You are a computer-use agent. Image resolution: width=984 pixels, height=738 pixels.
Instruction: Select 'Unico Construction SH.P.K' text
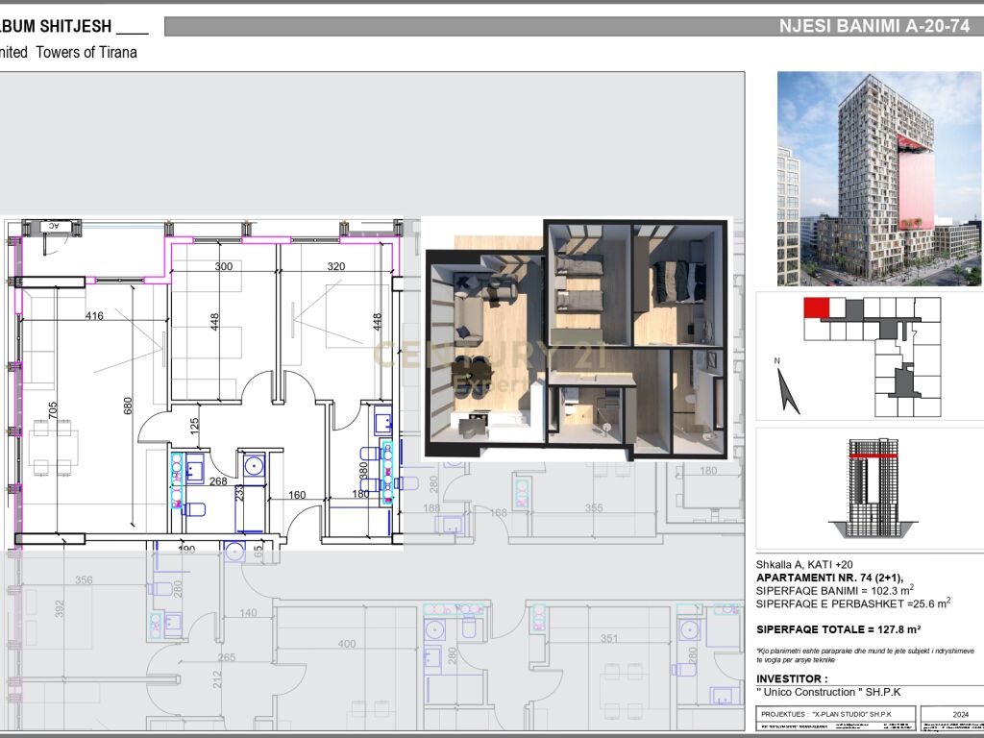tap(828, 692)
